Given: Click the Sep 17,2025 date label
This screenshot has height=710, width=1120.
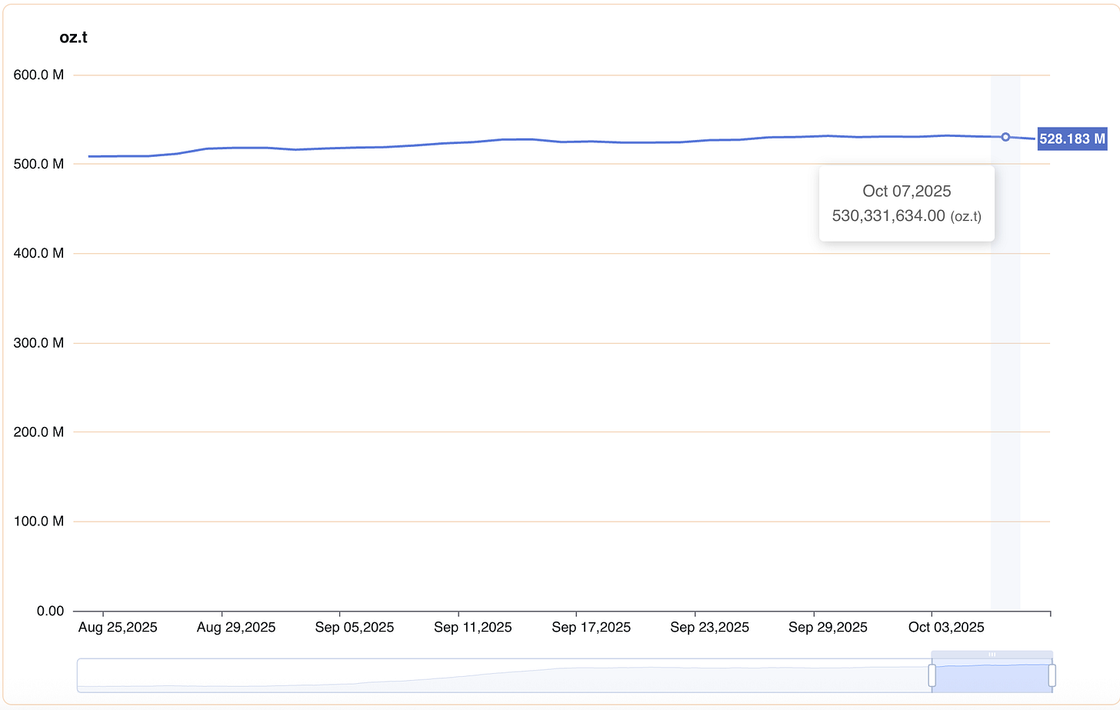Looking at the screenshot, I should click(x=591, y=628).
